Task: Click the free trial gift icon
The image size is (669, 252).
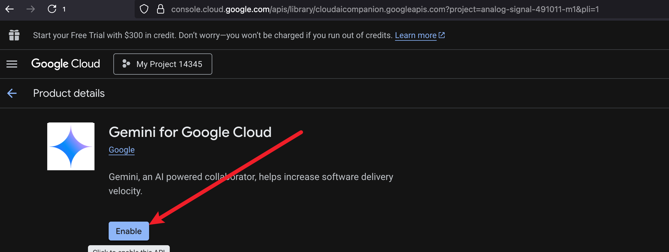Action: (14, 35)
